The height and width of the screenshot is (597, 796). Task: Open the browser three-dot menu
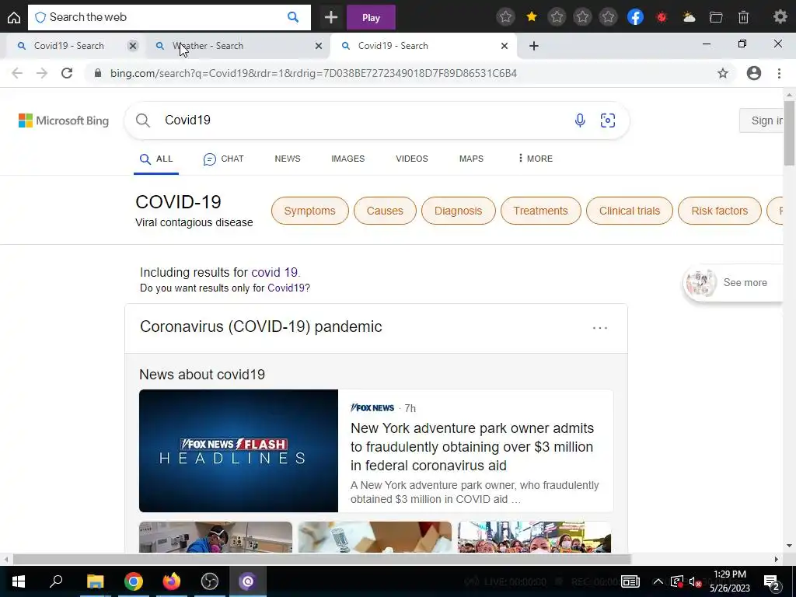point(779,73)
